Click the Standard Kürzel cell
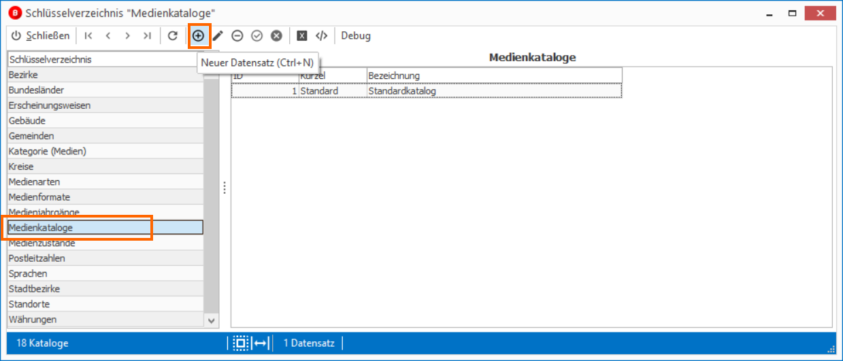 pos(332,90)
